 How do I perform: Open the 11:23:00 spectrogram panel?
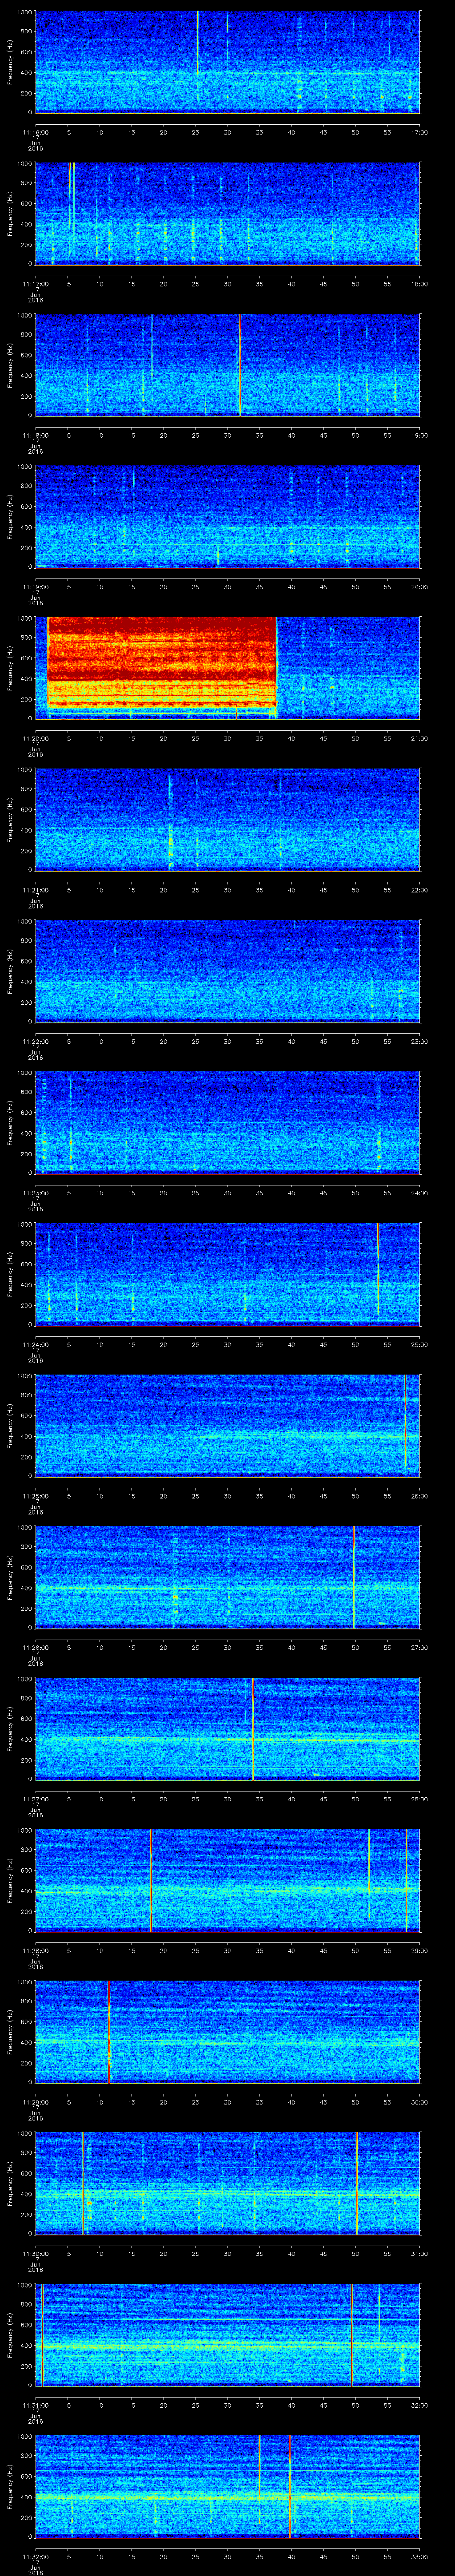227,1123
